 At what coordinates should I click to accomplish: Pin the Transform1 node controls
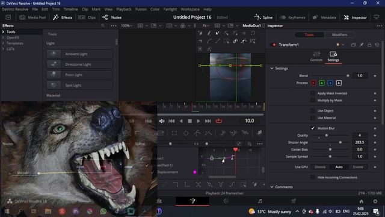[362, 45]
